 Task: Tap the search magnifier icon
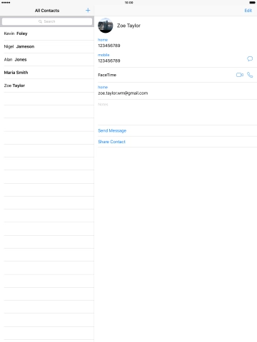40,21
